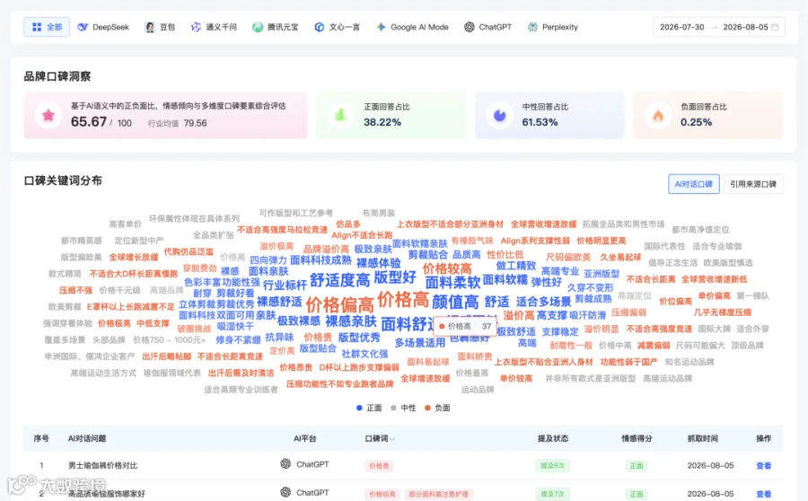Switch to the Google AI Mode tab
Viewport: 808px width, 501px height.
[413, 27]
